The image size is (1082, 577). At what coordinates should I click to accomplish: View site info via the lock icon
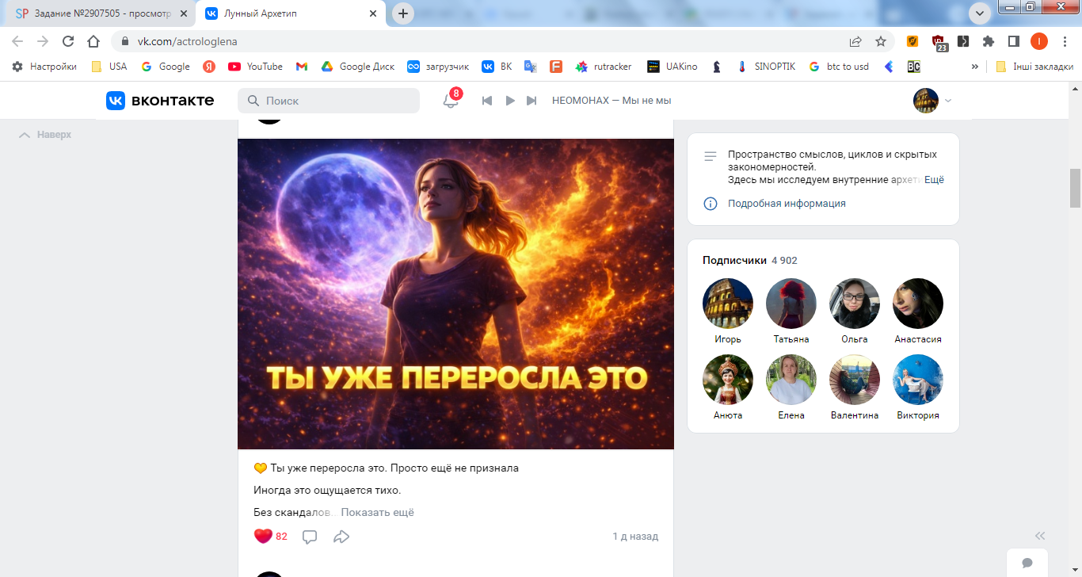coord(125,41)
